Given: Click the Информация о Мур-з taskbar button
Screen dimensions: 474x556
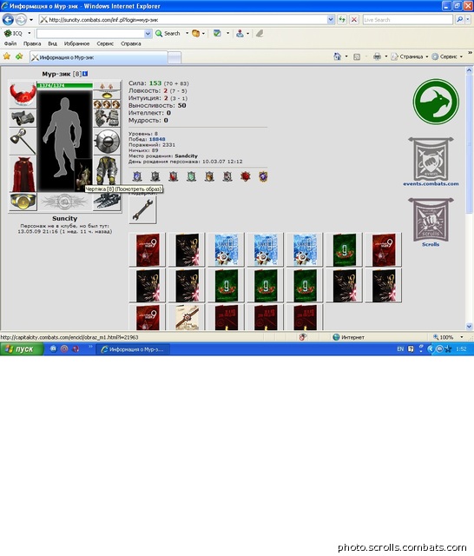Looking at the screenshot, I should [x=133, y=349].
